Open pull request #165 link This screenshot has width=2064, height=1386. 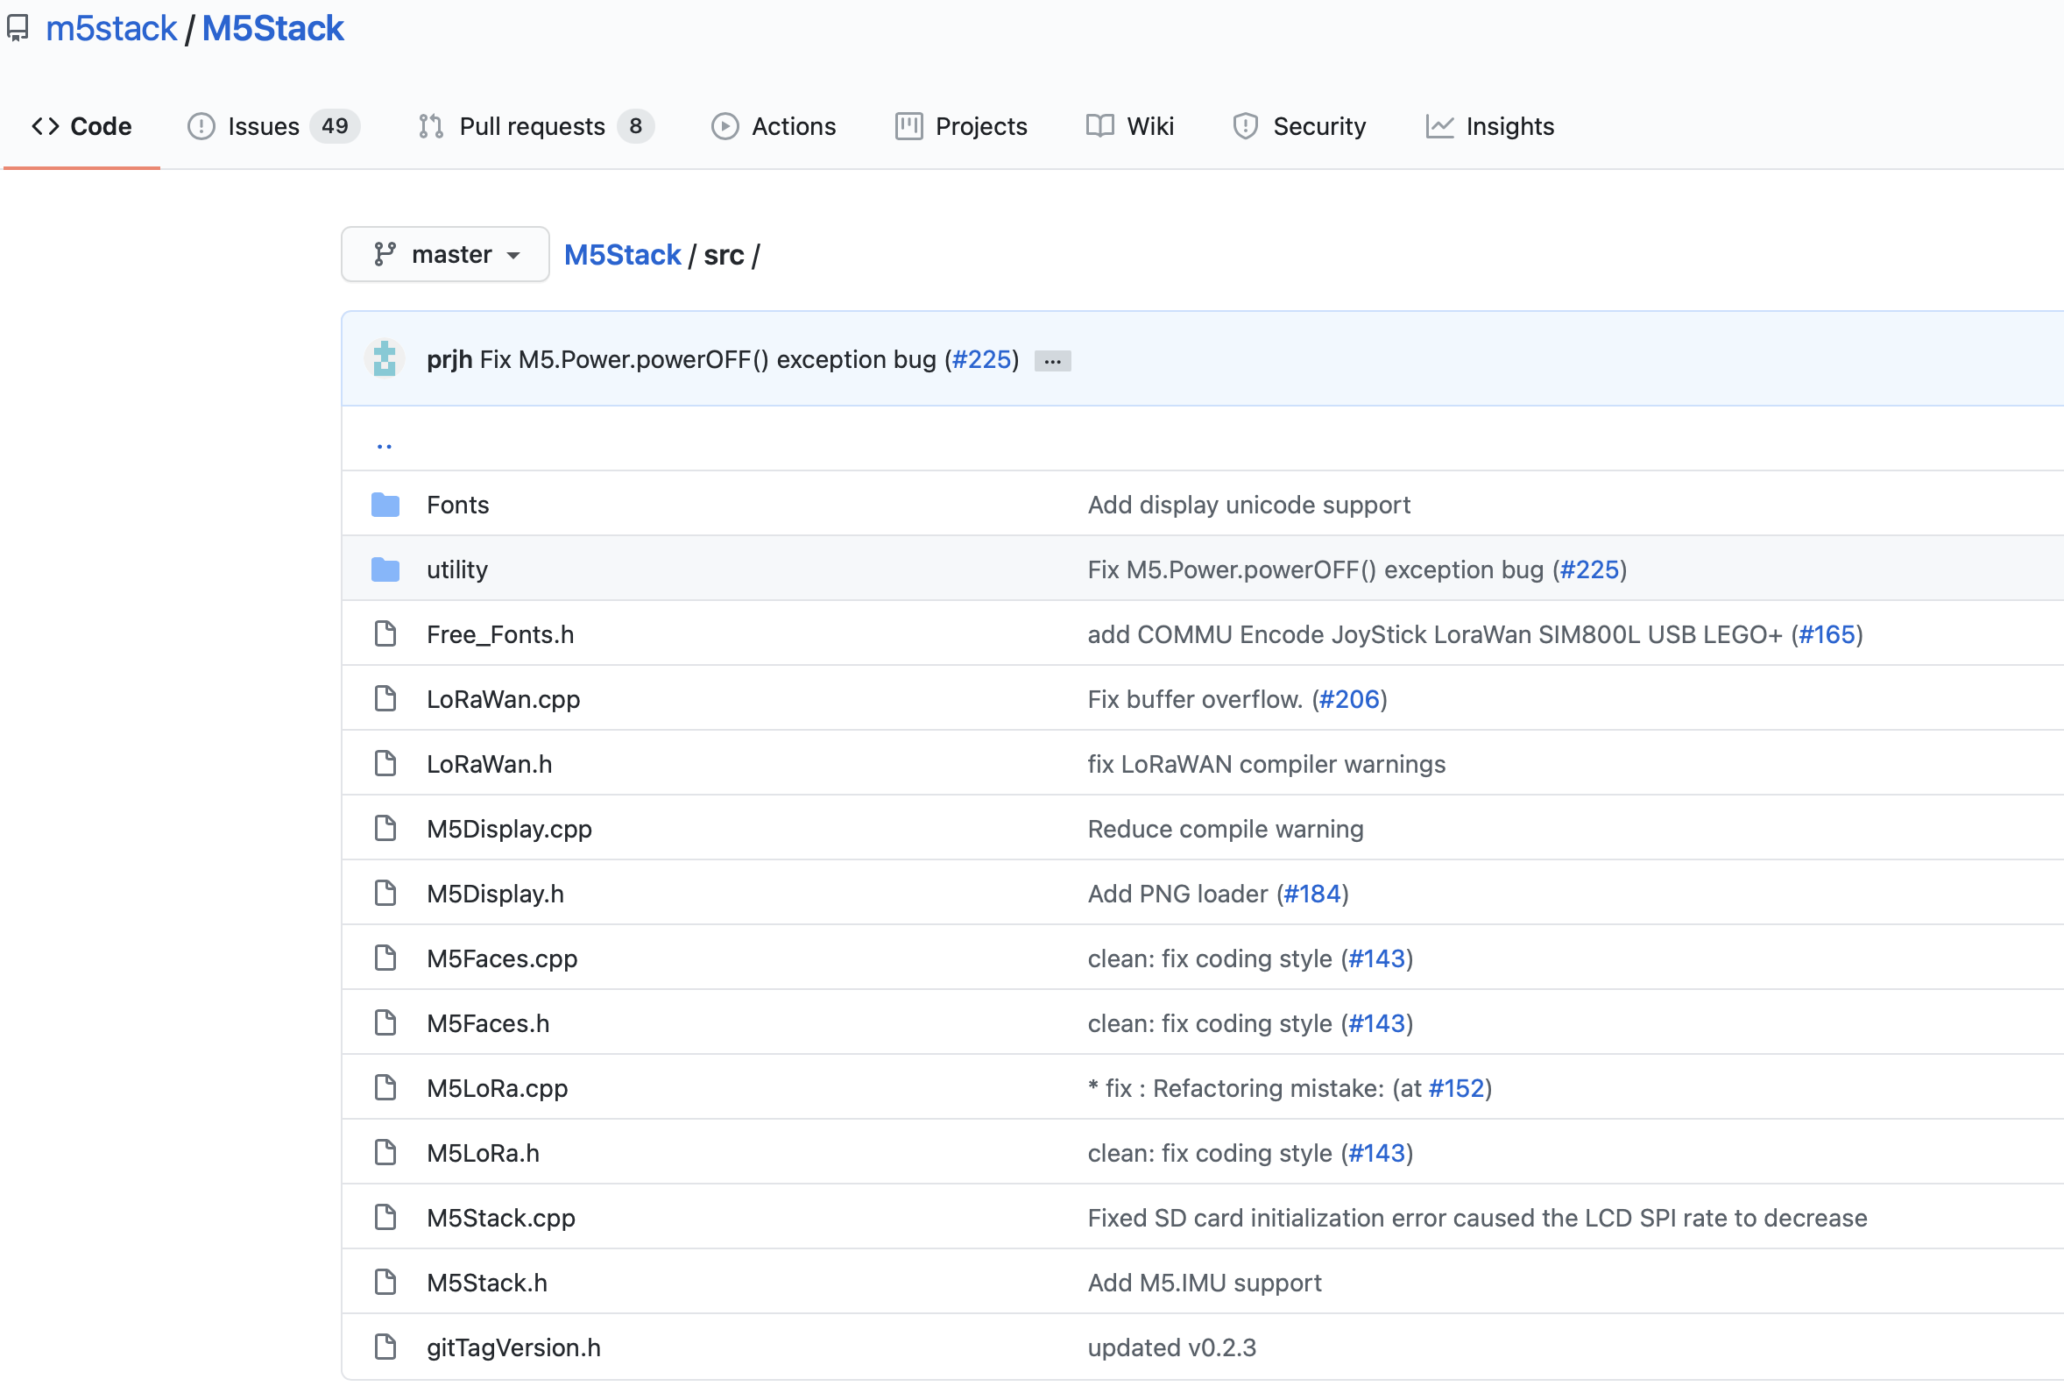point(1827,634)
